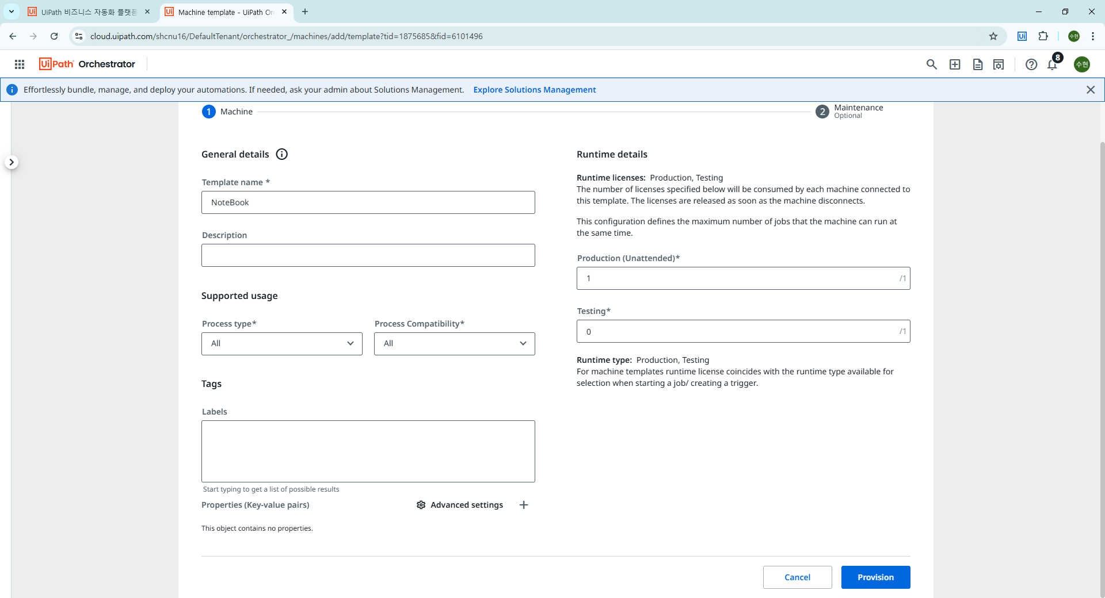This screenshot has height=598, width=1105.
Task: Open the Orchestrator search icon
Action: pyautogui.click(x=931, y=64)
